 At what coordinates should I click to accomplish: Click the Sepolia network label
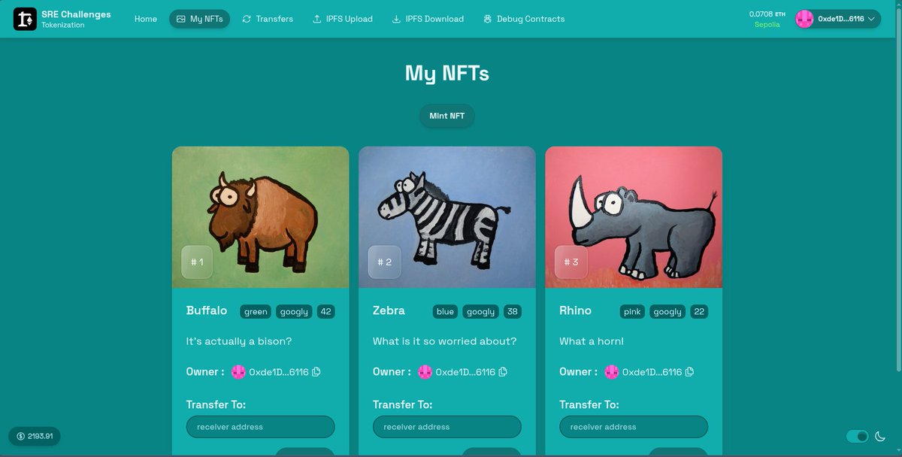[x=767, y=24]
